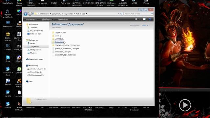
Task: Click the 'Игровой центр@Mail' desktop icon
Action: [x=8, y=13]
